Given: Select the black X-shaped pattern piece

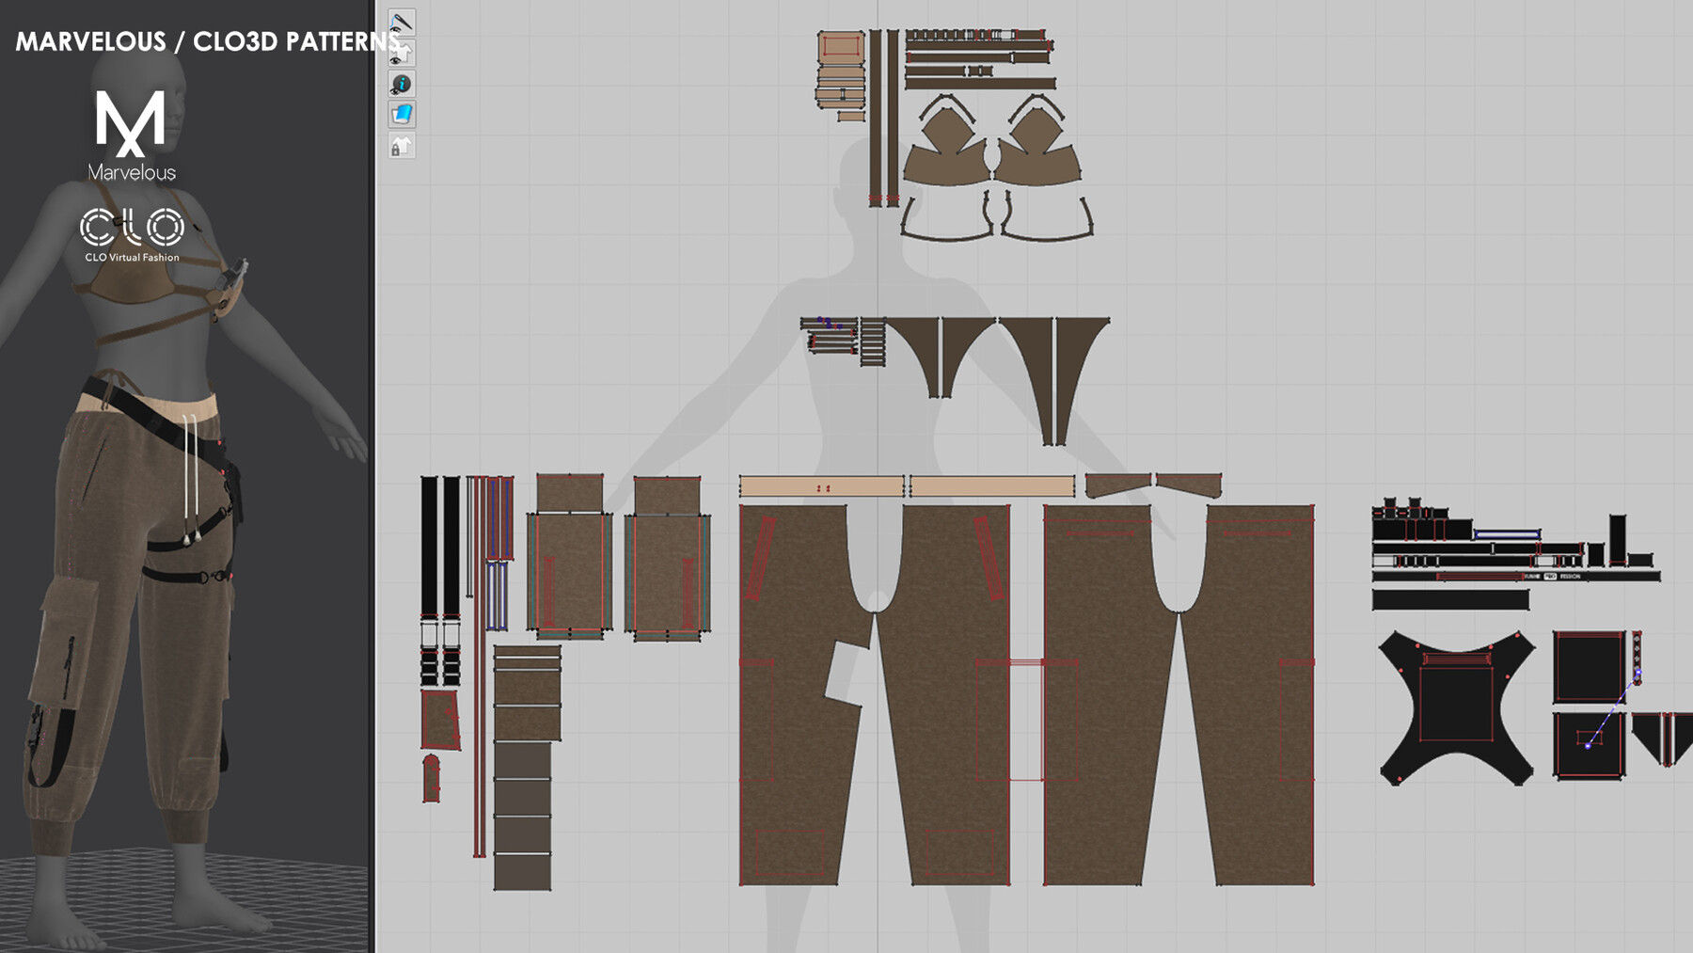Looking at the screenshot, I should click(1455, 707).
